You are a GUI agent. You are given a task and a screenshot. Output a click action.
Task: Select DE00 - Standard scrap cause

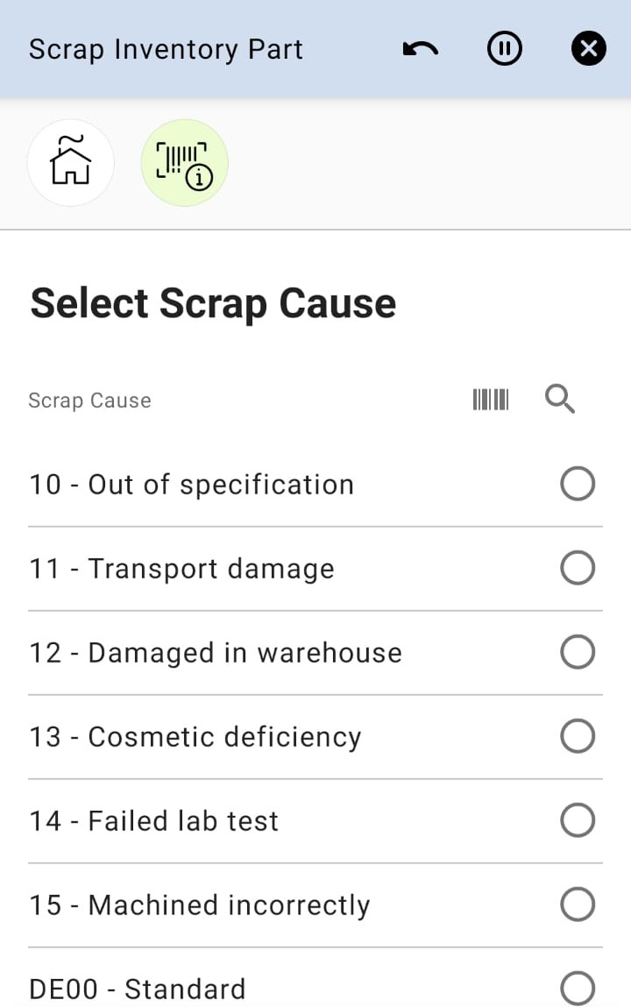point(577,988)
